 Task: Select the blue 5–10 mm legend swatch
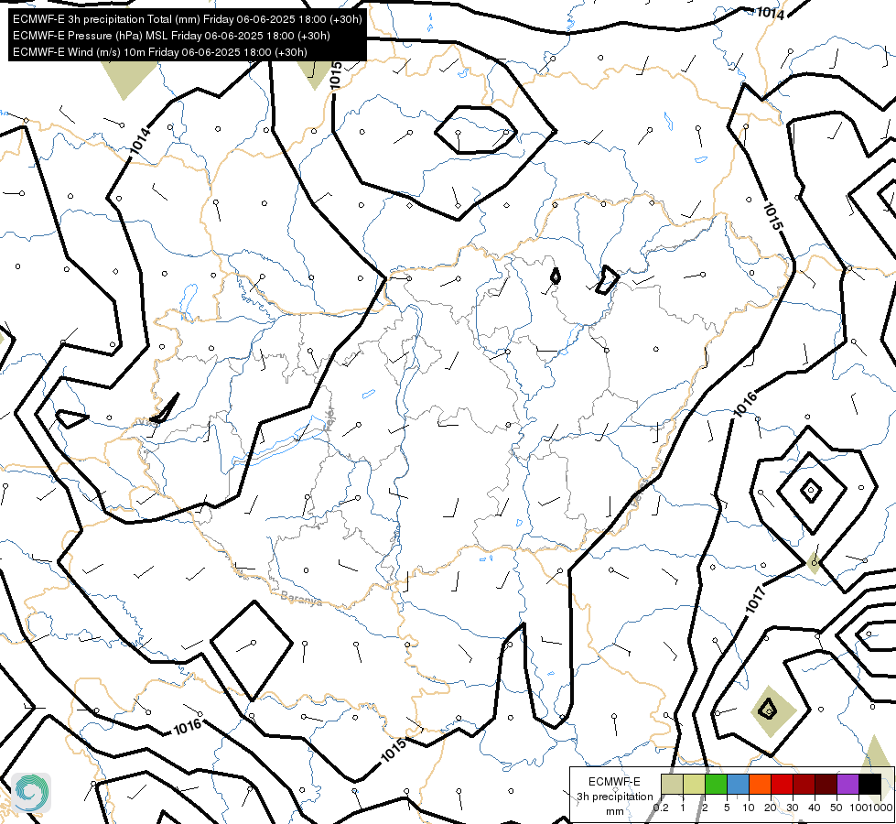738,784
